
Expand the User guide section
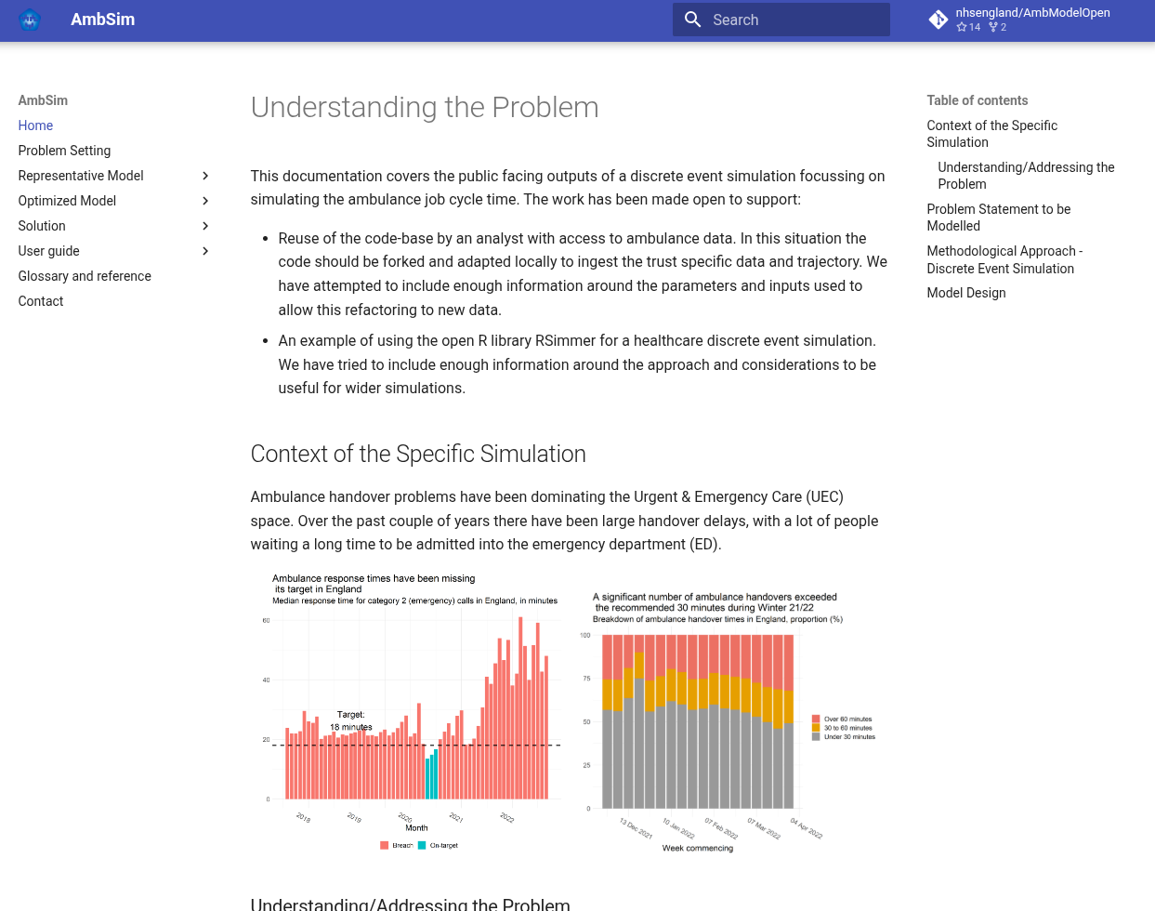tap(205, 251)
